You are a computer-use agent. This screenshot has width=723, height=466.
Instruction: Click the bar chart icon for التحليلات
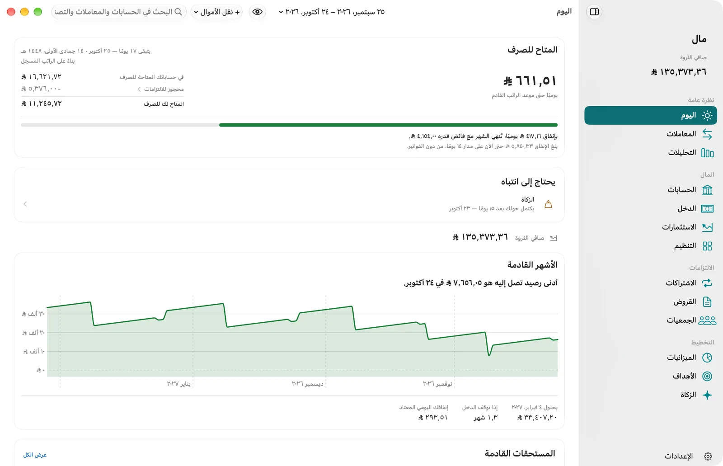707,153
